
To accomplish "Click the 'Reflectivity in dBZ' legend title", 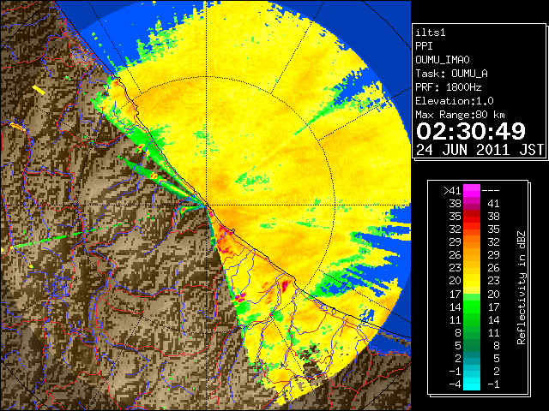I will tap(522, 288).
